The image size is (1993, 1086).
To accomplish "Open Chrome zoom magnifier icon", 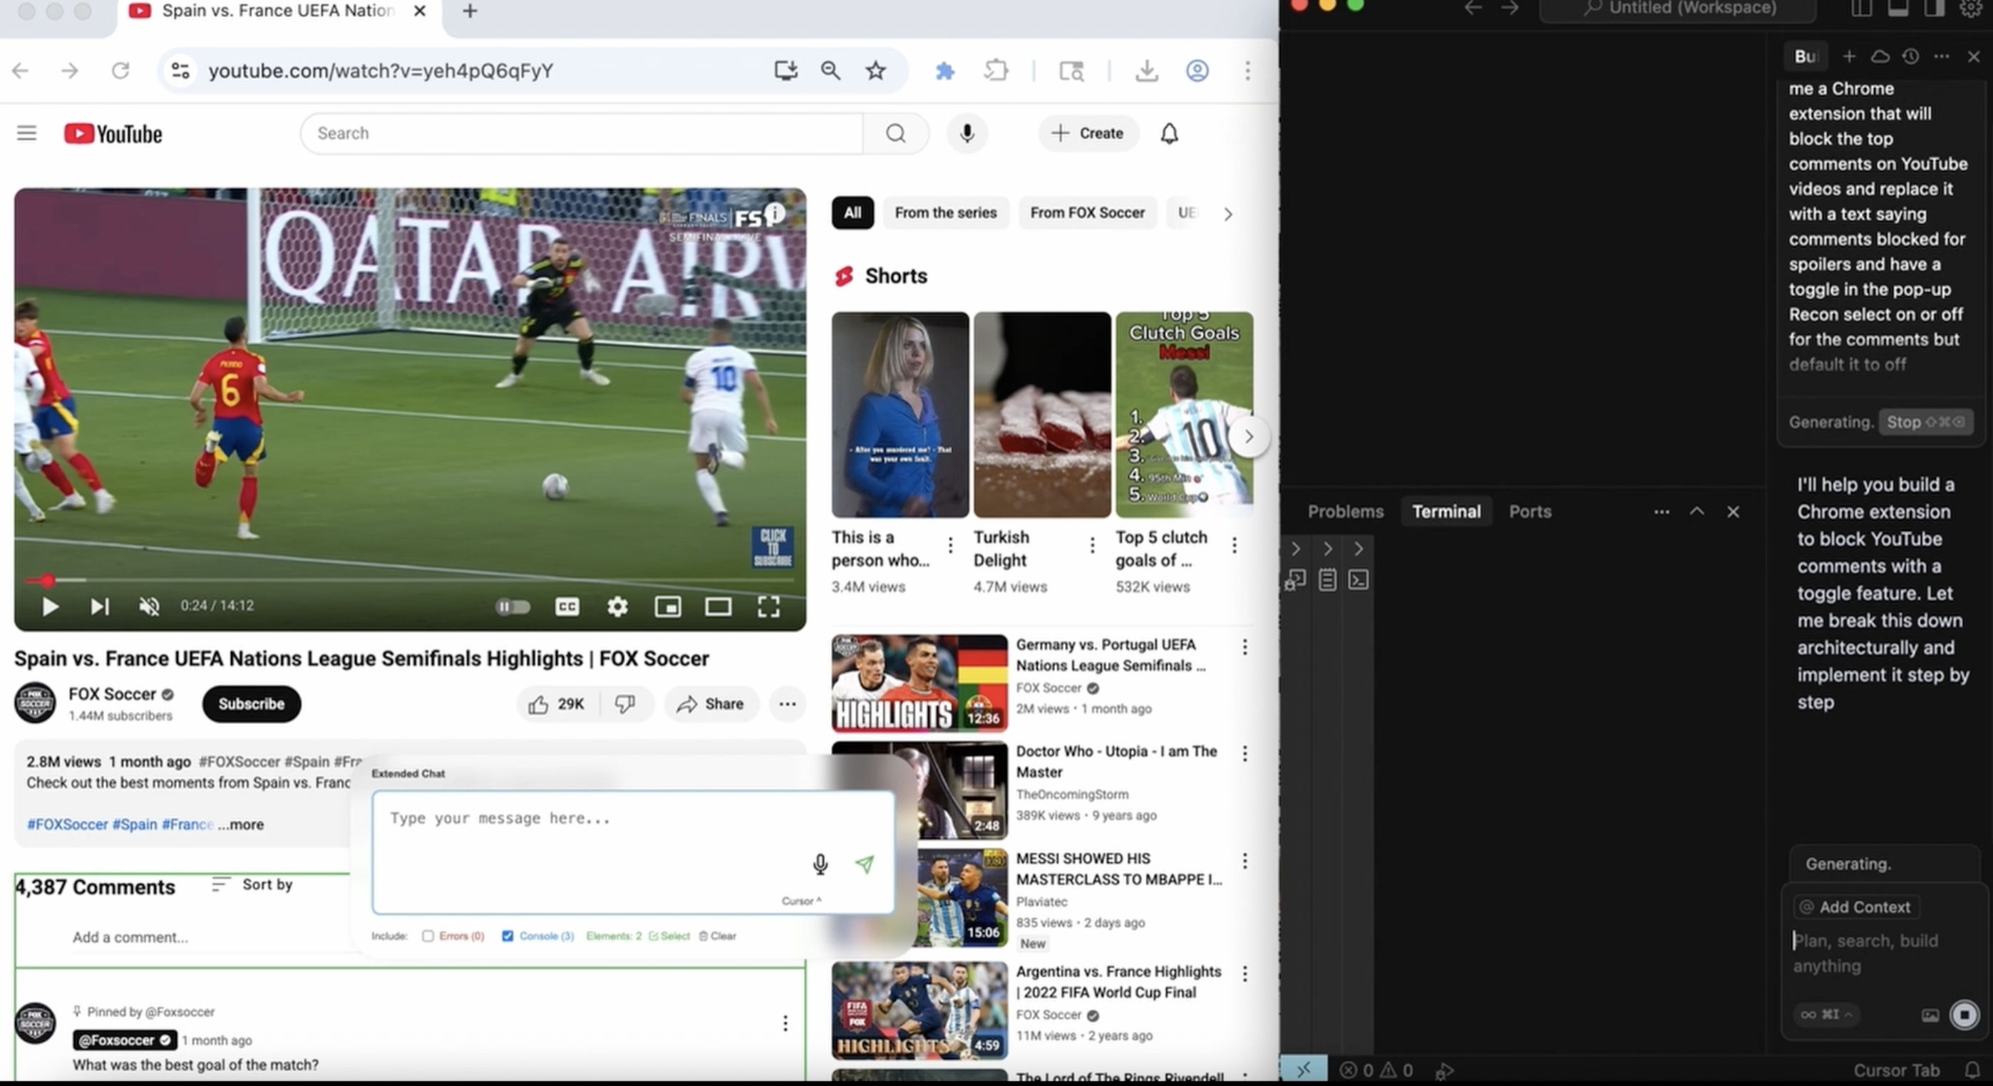I will click(x=831, y=71).
